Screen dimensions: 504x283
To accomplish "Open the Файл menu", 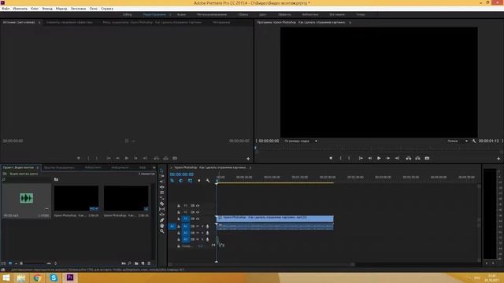I will (x=6, y=9).
